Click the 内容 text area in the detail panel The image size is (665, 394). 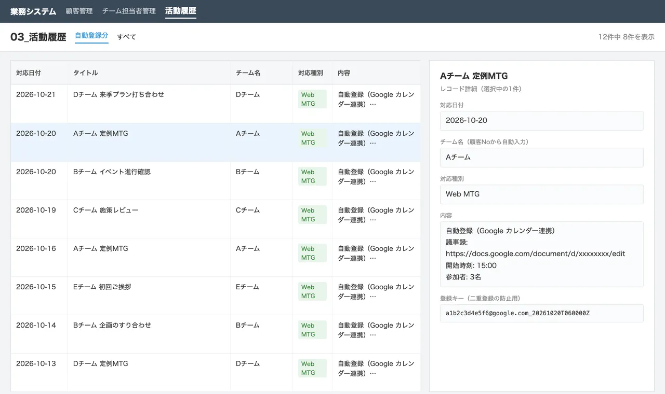click(541, 254)
